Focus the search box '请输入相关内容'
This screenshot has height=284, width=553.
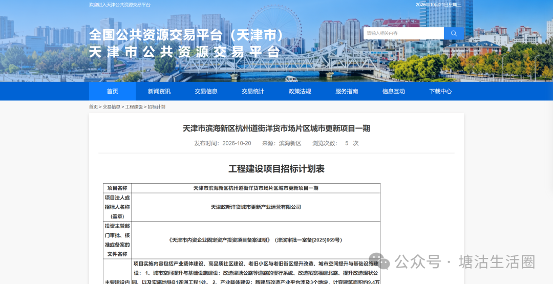pyautogui.click(x=404, y=33)
